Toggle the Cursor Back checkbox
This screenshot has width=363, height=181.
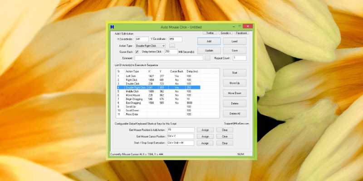tap(137, 52)
